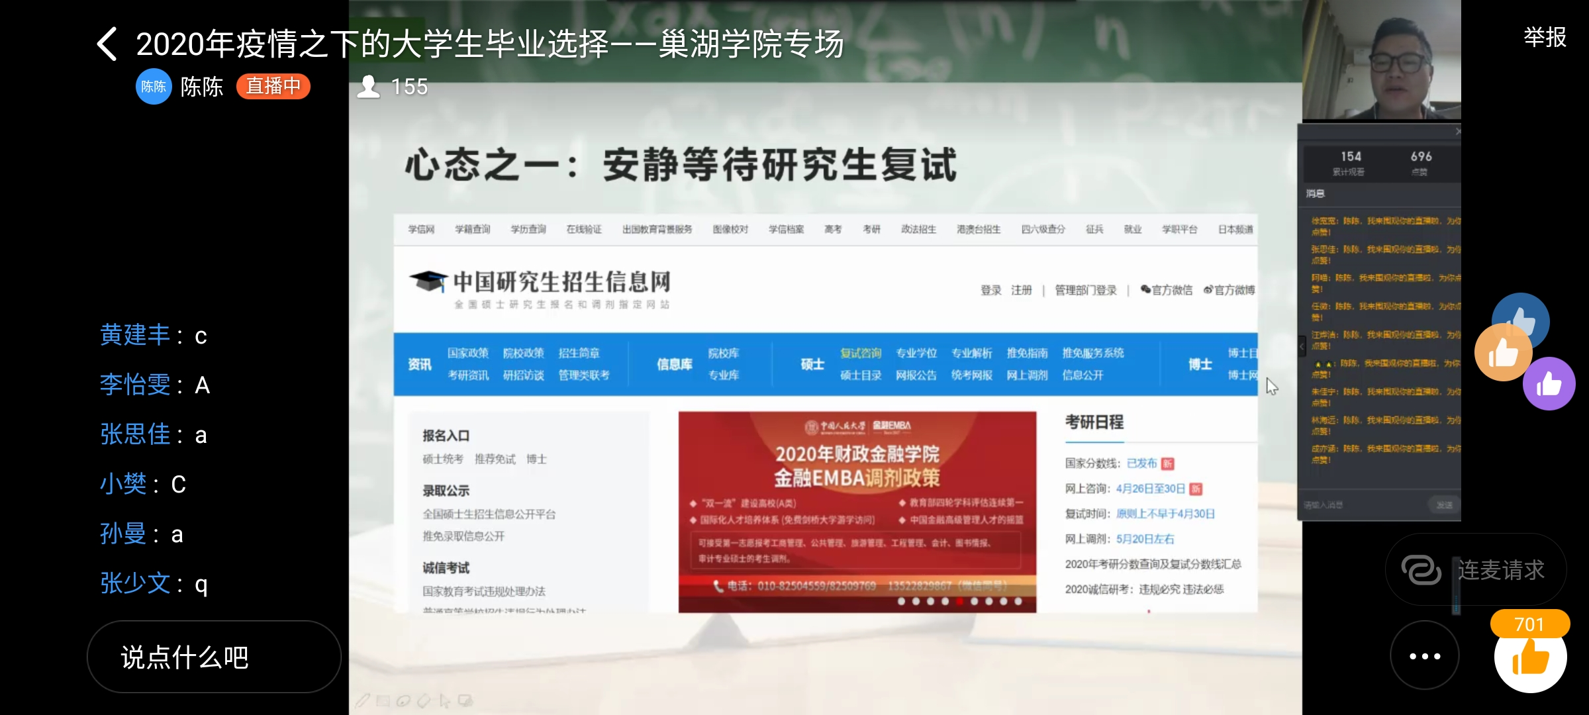Click 发送 in the dark message panel

(x=1443, y=504)
